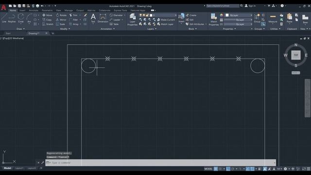Expand the Draw panel
Screen dimensions: 311x175
[x=20, y=29]
